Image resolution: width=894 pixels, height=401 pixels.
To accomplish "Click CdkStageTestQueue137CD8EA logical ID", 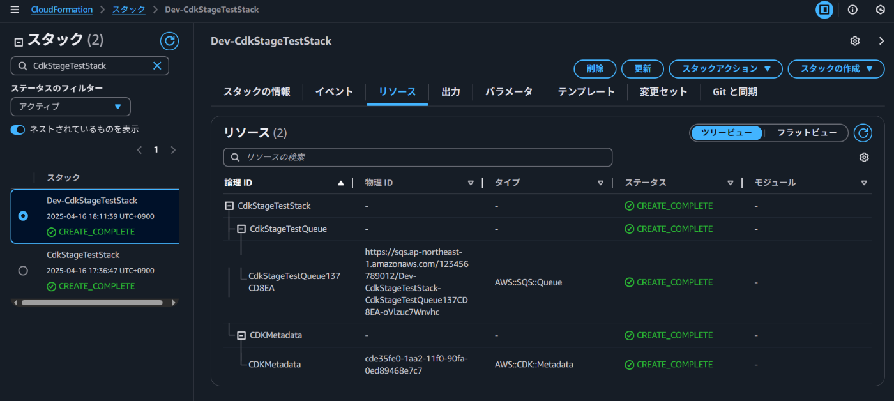I will pyautogui.click(x=294, y=282).
